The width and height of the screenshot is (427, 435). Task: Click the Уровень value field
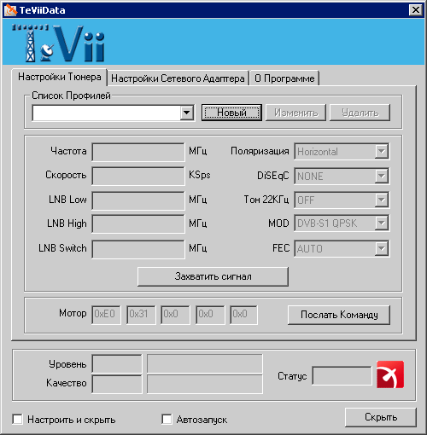[x=117, y=363]
